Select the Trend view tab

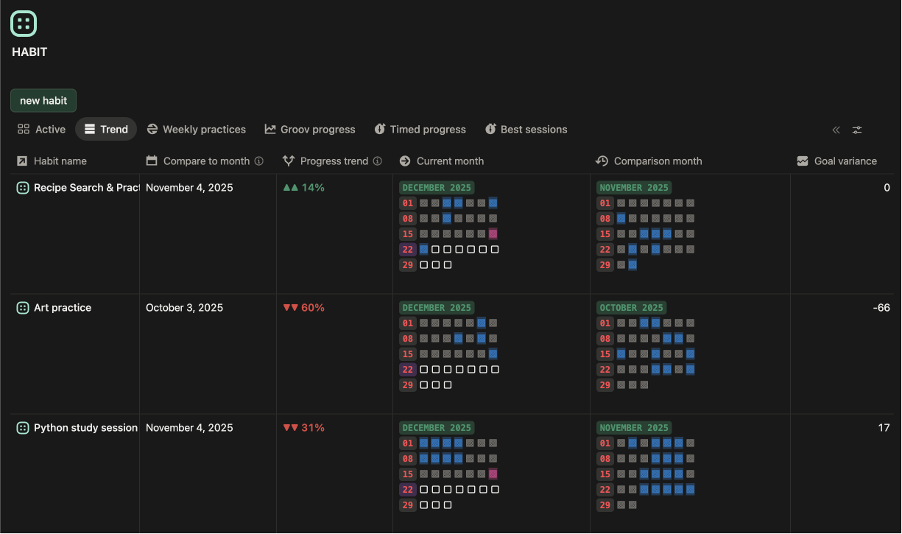pyautogui.click(x=106, y=130)
